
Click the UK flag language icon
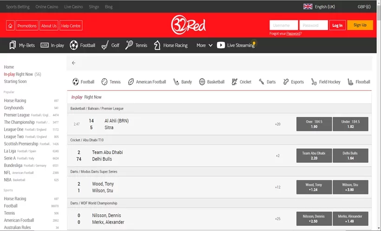pos(308,6)
